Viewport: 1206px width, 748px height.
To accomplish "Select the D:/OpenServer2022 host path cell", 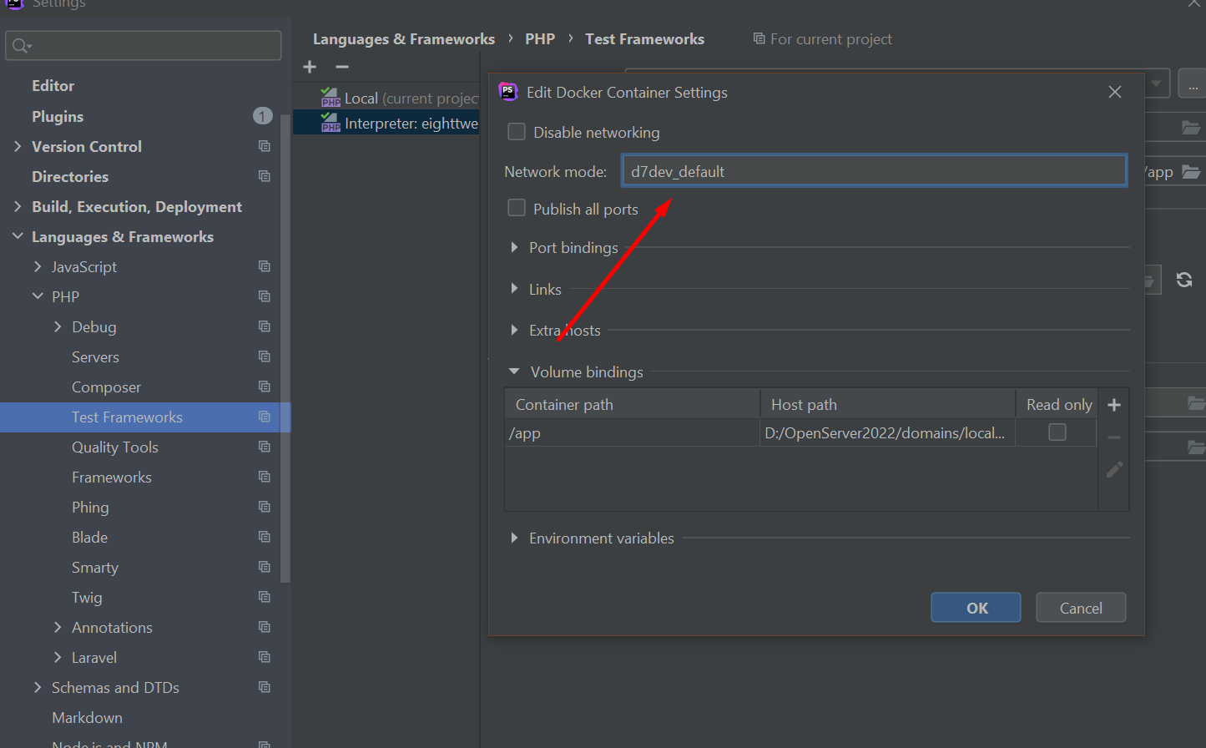I will point(887,432).
